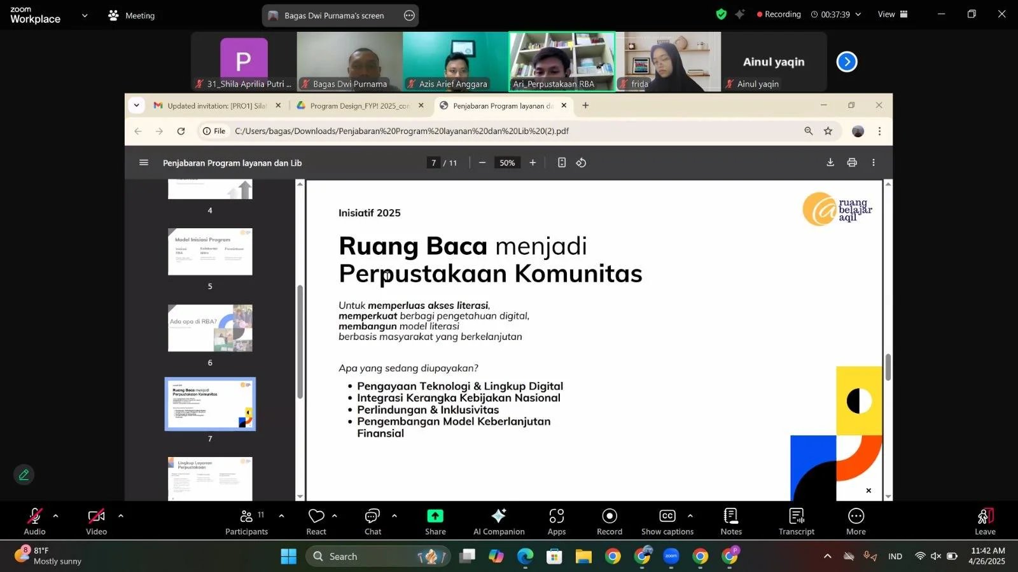Viewport: 1018px width, 572px height.
Task: Toggle Show captions
Action: [667, 521]
